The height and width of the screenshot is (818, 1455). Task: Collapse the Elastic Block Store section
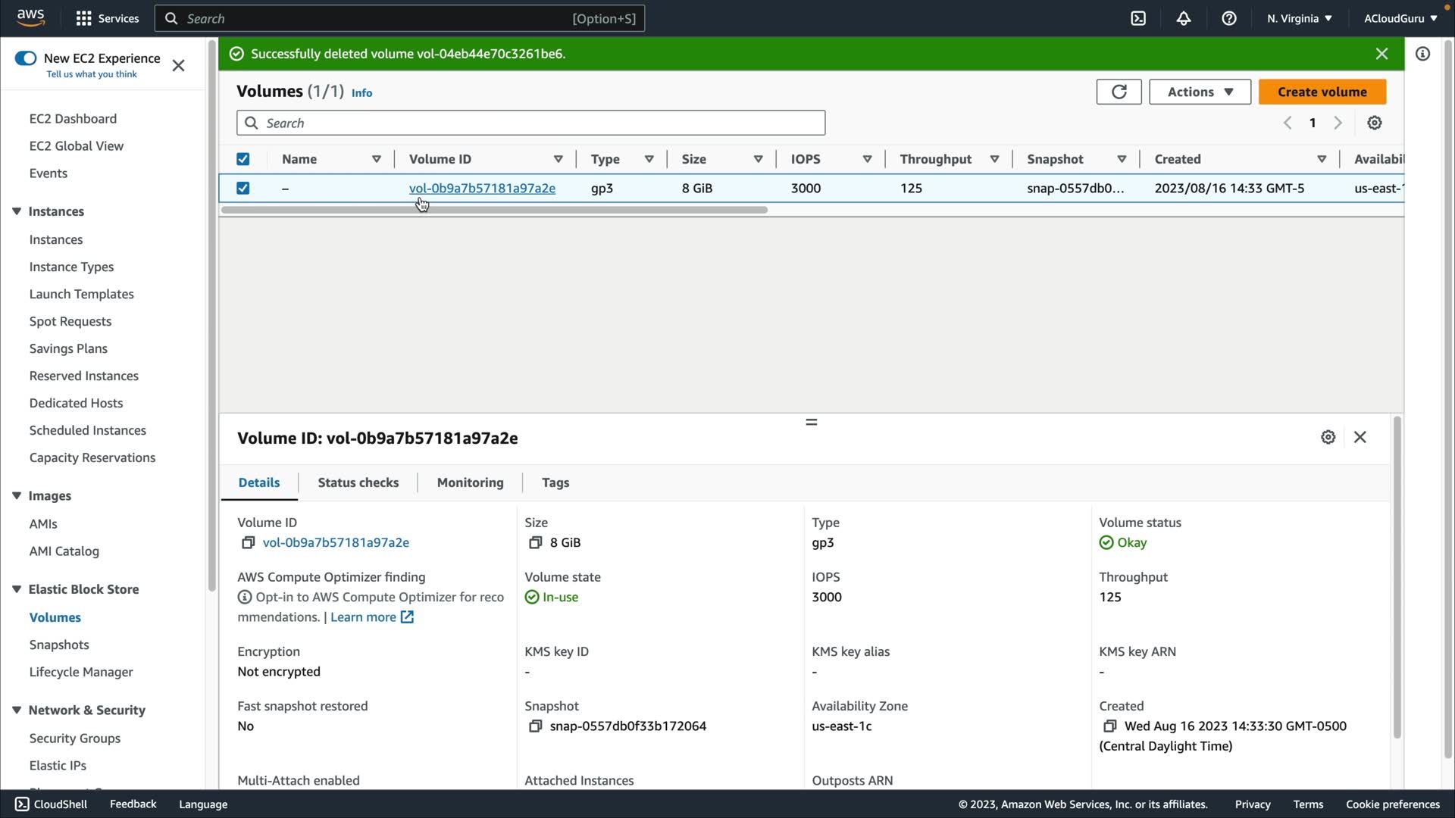[x=17, y=589]
